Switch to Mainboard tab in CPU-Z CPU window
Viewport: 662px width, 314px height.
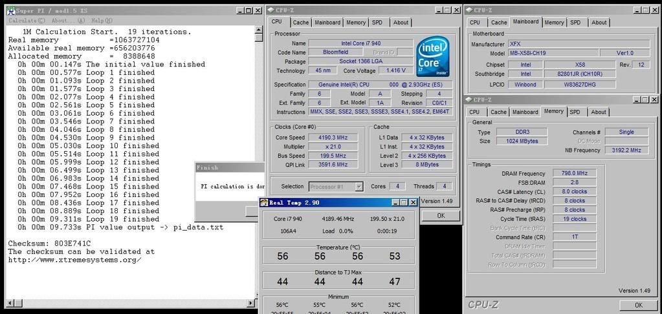[327, 23]
